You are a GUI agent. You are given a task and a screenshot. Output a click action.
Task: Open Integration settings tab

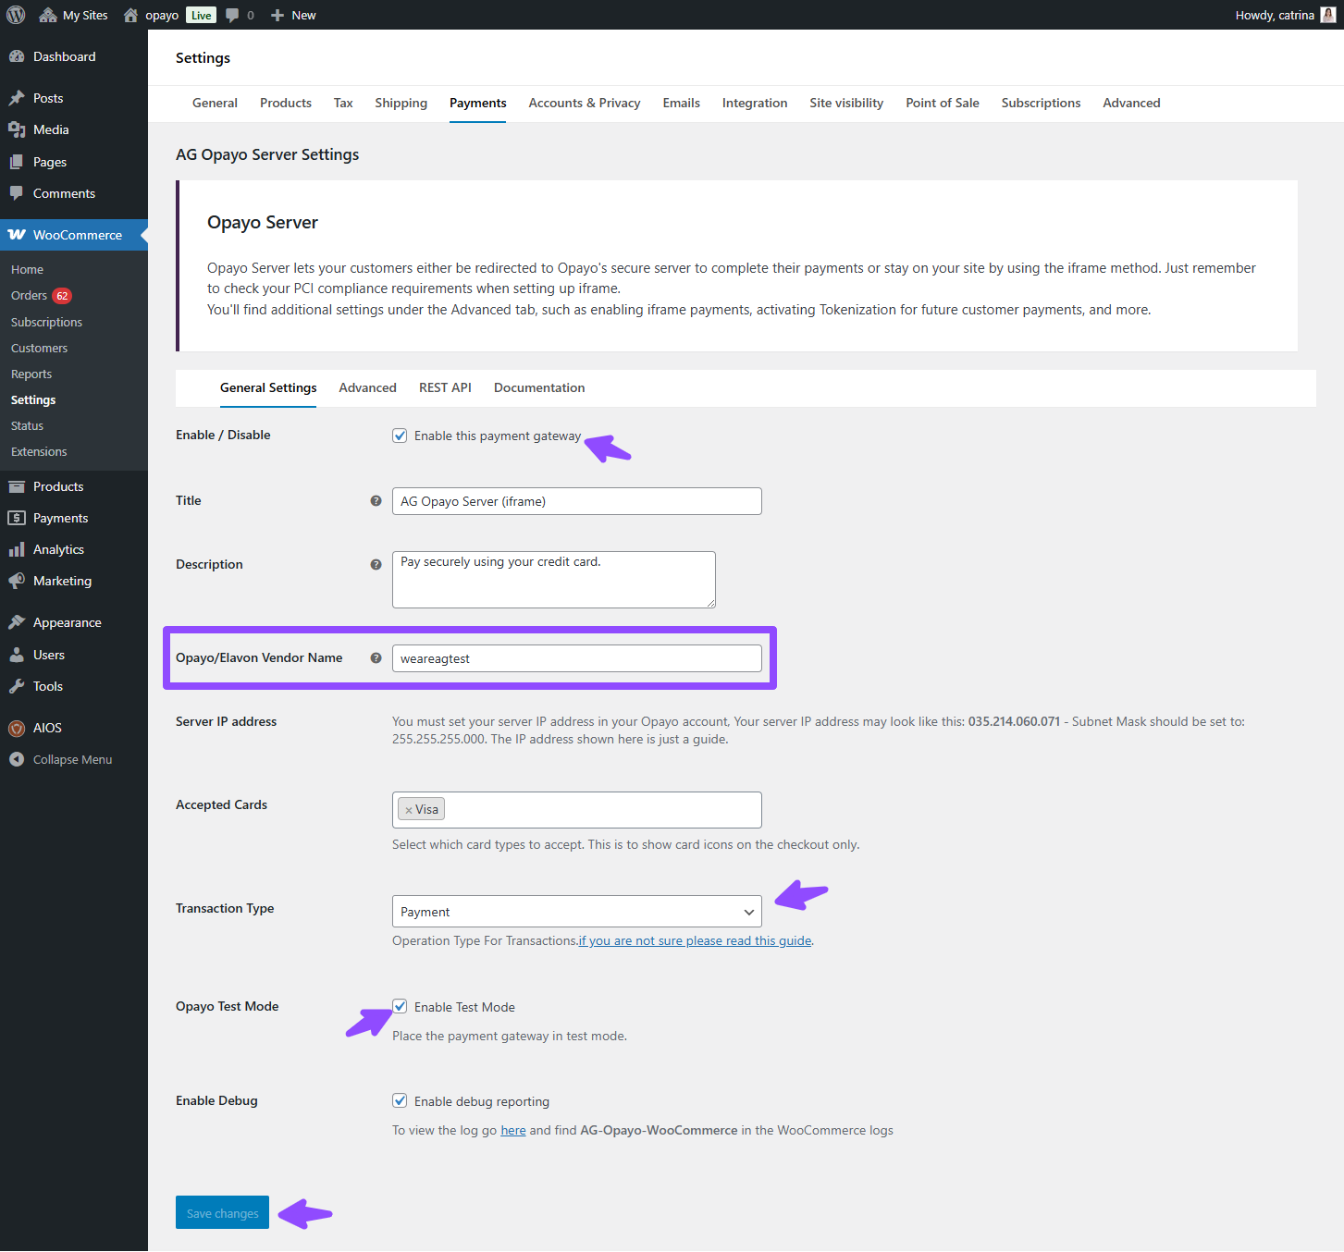pyautogui.click(x=755, y=103)
